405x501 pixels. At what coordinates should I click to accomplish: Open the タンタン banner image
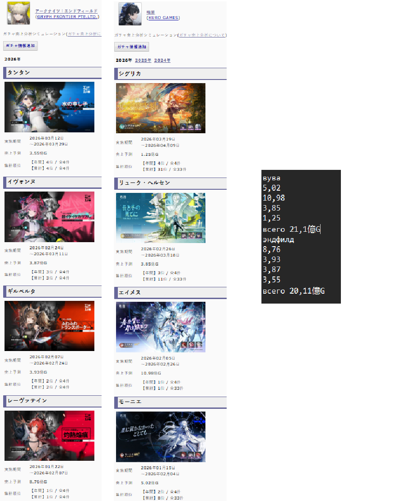[50, 107]
